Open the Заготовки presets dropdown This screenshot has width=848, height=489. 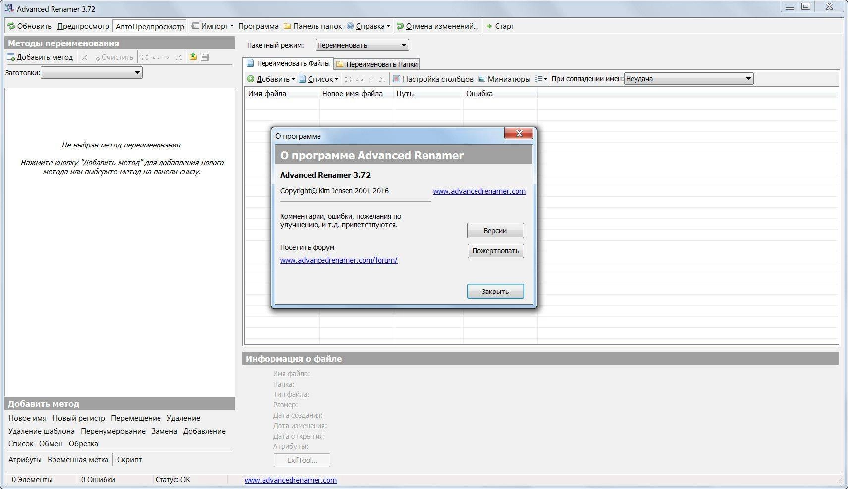pos(92,73)
